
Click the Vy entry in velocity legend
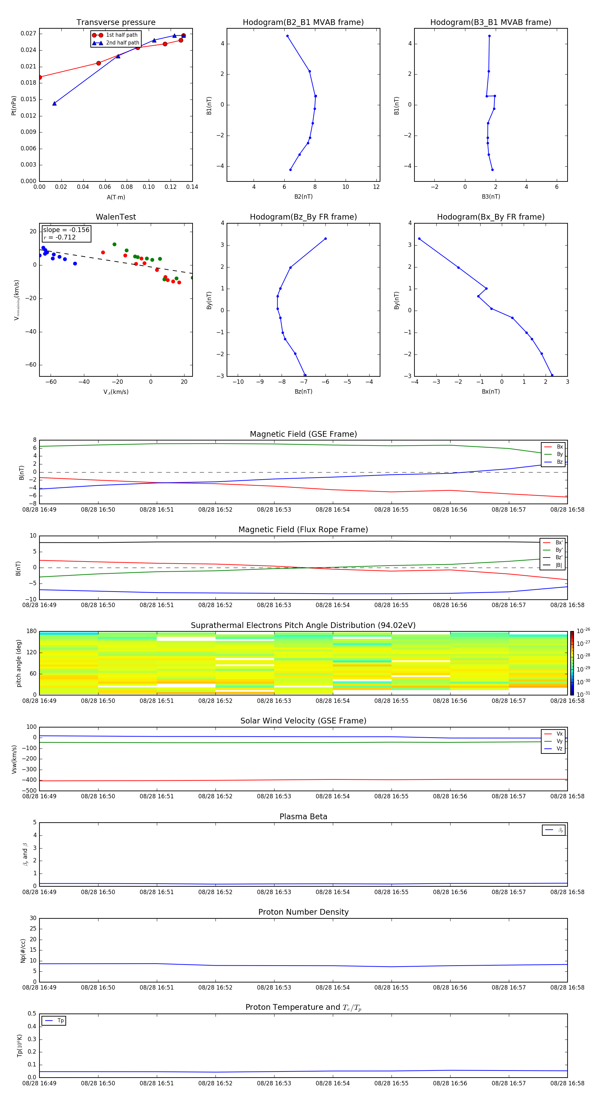pos(553,741)
